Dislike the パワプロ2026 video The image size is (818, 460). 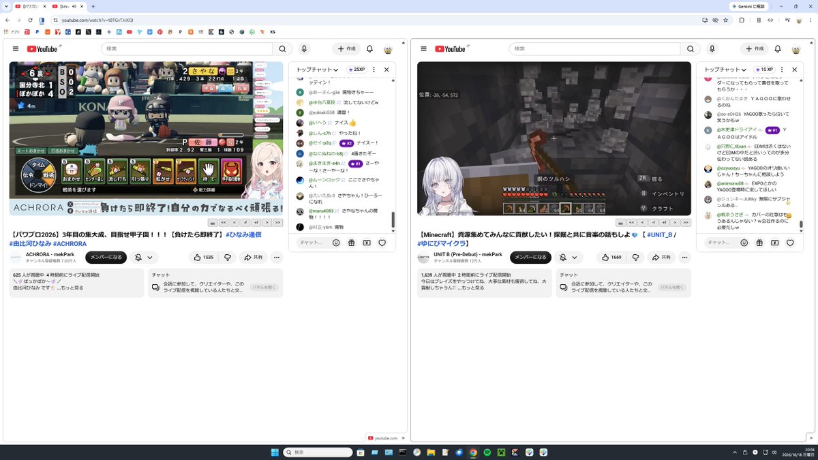click(228, 258)
